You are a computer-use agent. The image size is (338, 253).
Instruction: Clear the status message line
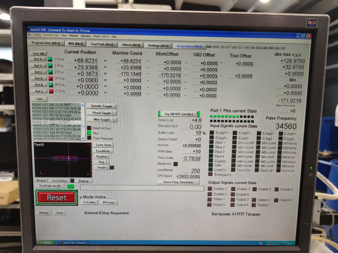(59, 213)
